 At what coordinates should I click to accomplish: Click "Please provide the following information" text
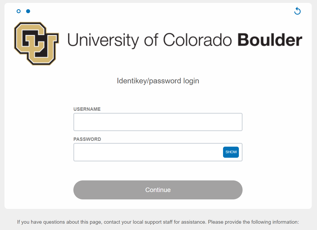253,222
